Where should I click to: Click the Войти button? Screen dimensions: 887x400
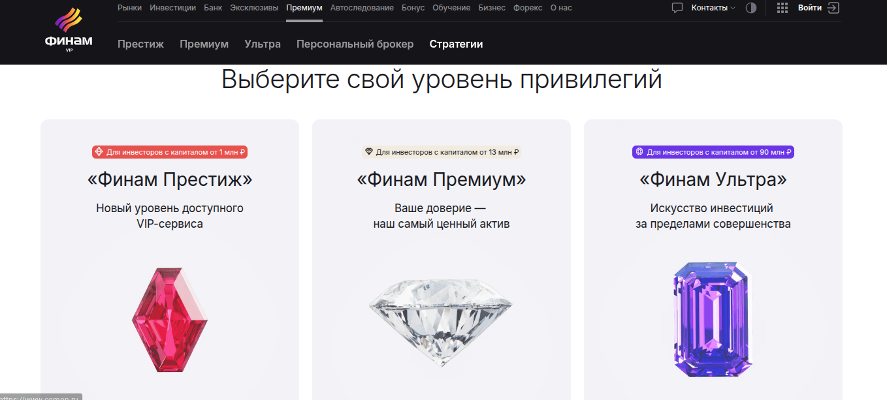pos(809,8)
